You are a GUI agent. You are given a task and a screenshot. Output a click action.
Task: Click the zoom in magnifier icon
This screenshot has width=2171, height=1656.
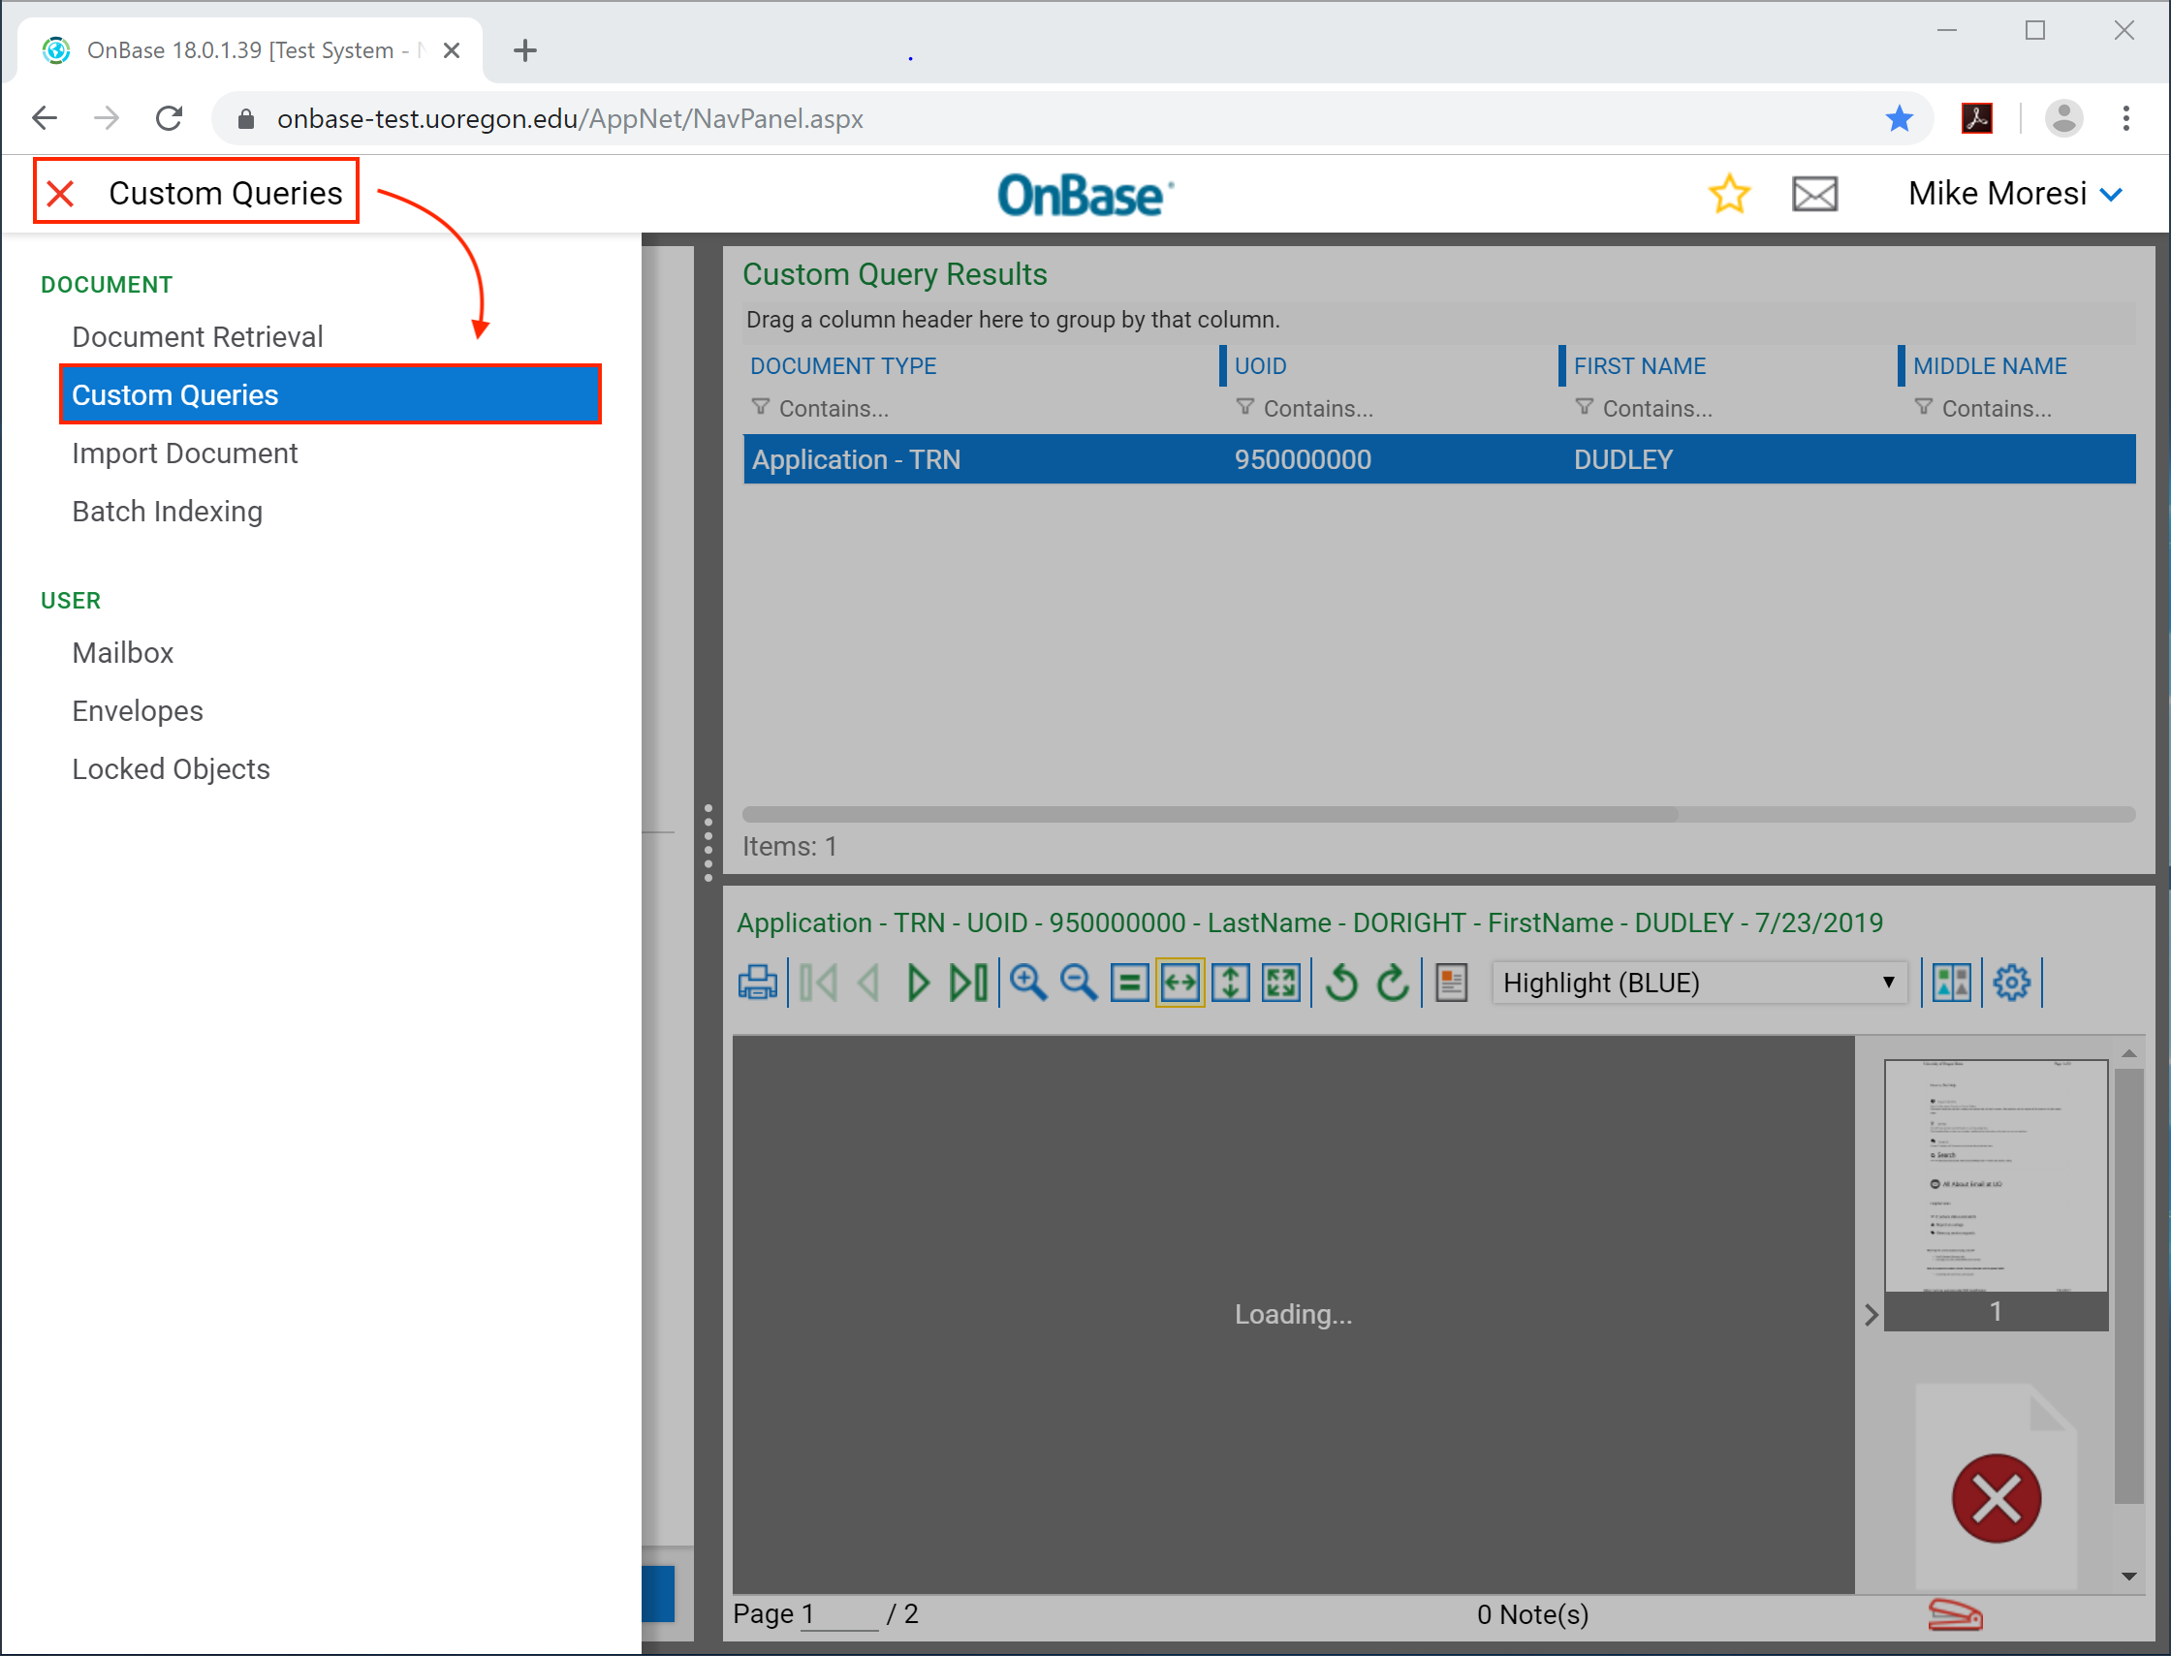(x=1028, y=983)
